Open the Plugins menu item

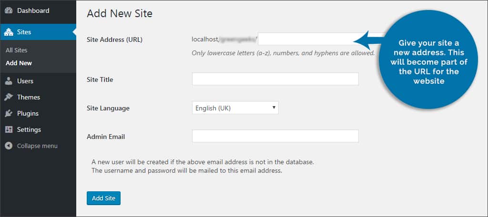(28, 113)
